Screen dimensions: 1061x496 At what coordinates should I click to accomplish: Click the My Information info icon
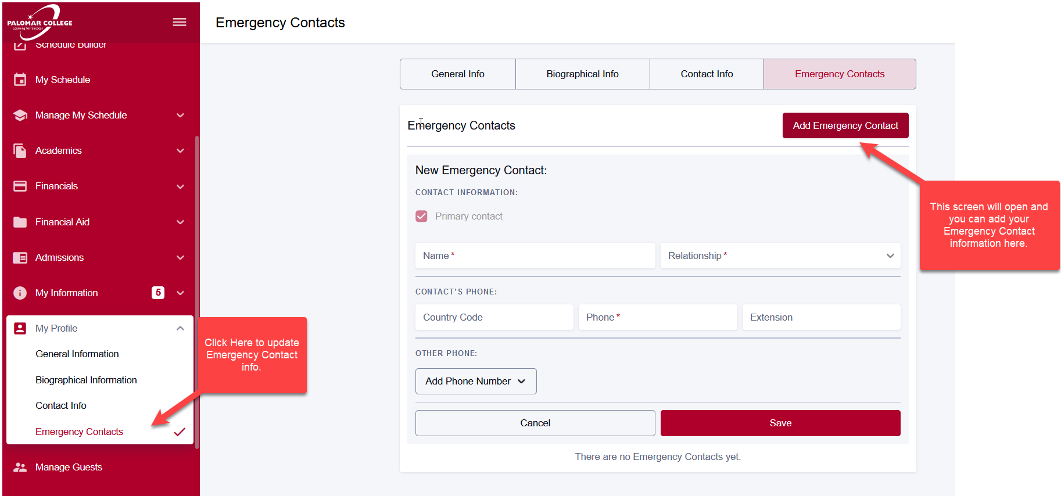20,293
